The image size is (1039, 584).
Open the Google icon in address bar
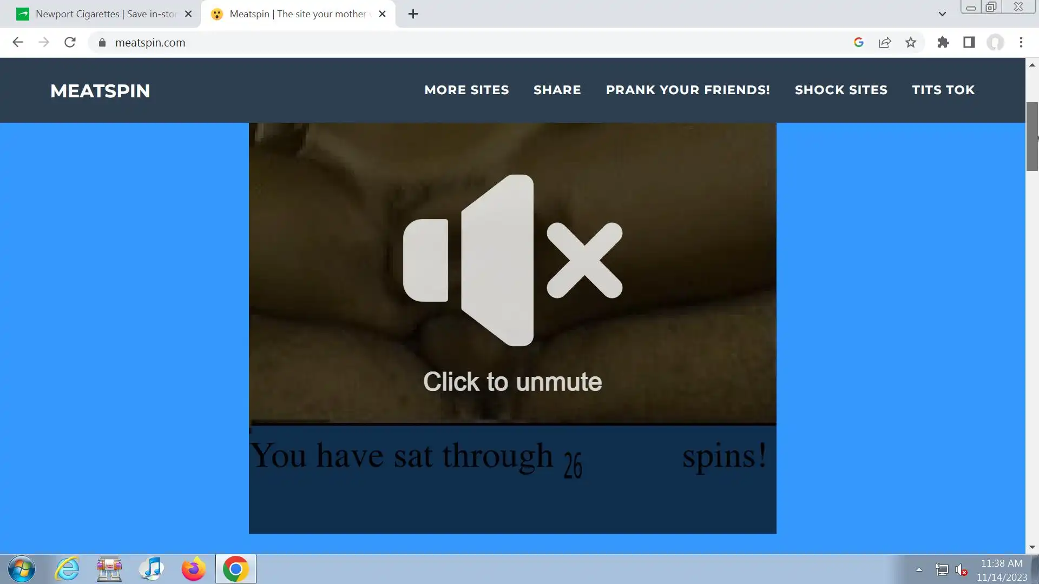(x=858, y=42)
